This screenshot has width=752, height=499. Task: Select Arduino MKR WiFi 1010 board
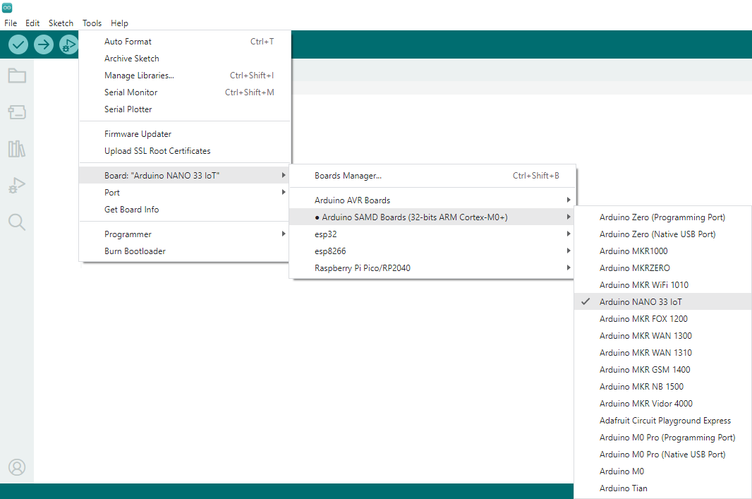click(x=663, y=285)
